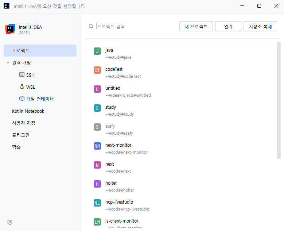Click the IntelliJ IDEA logo in sidebar

point(10,29)
